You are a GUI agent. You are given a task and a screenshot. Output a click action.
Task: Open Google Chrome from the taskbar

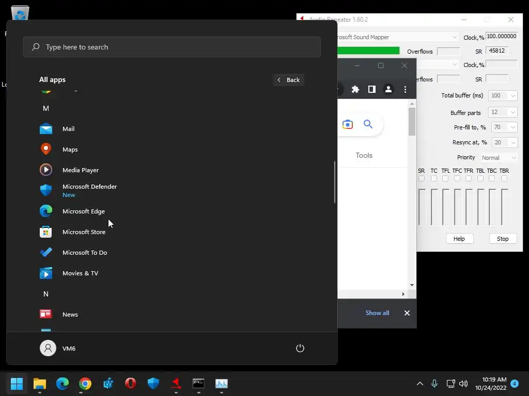[x=85, y=384]
